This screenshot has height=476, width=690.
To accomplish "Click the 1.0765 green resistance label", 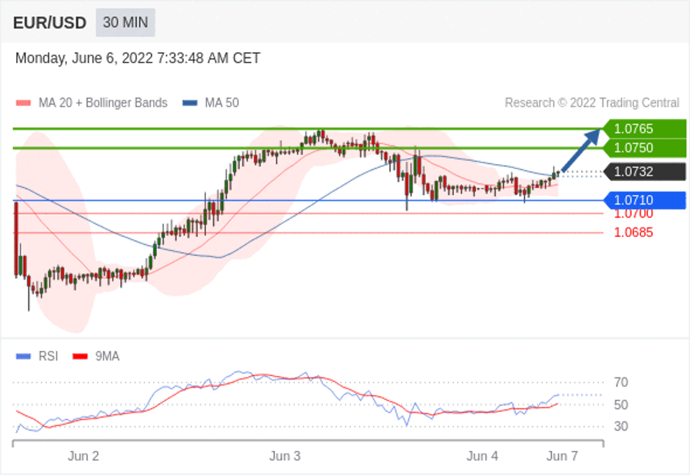I will click(644, 129).
